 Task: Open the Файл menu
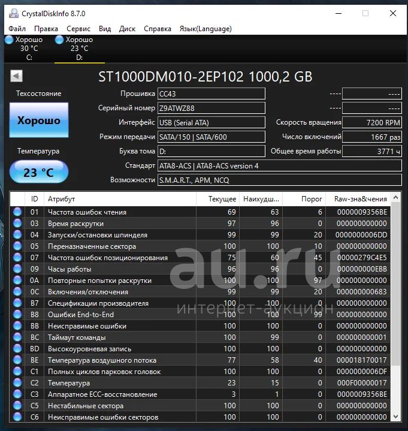click(x=17, y=29)
